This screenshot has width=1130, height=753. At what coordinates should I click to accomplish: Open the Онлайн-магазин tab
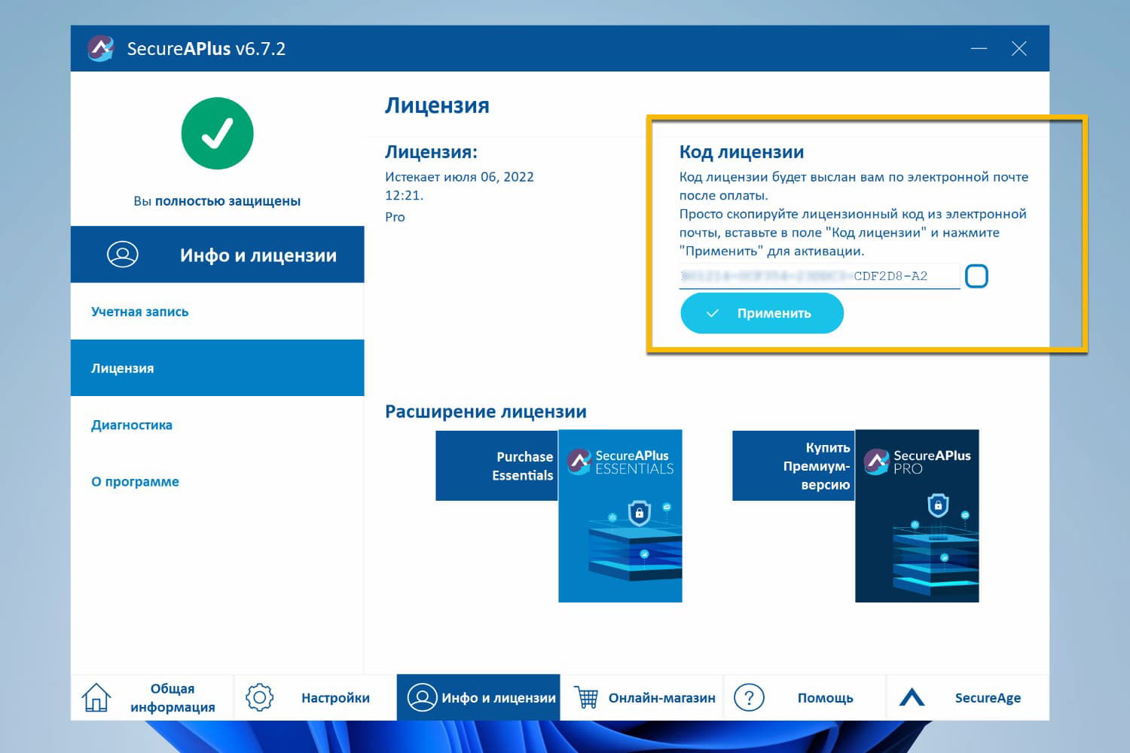click(x=642, y=697)
